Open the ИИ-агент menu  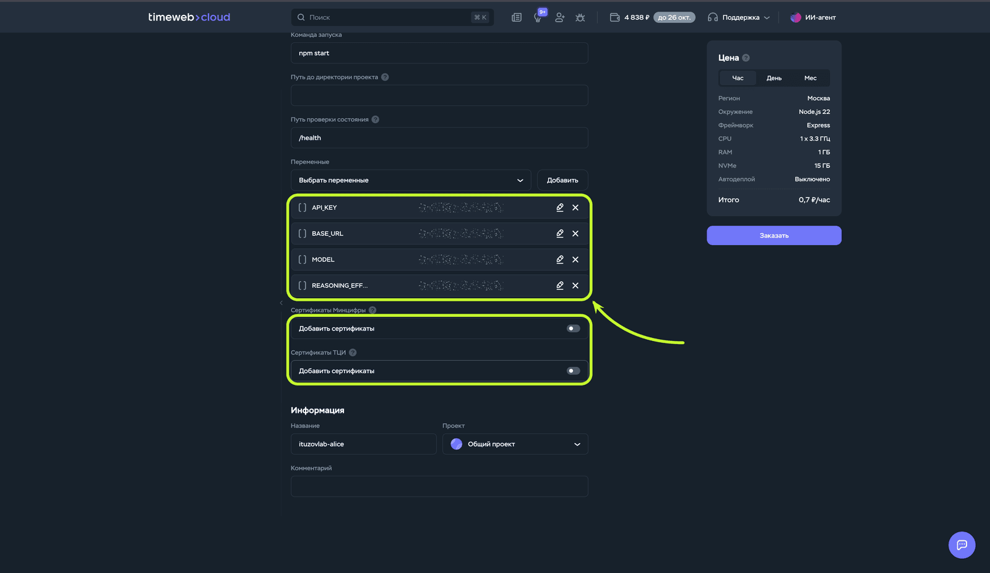[813, 17]
